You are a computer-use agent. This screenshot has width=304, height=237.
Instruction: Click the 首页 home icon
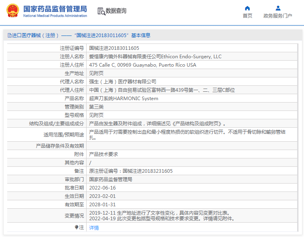point(247,8)
